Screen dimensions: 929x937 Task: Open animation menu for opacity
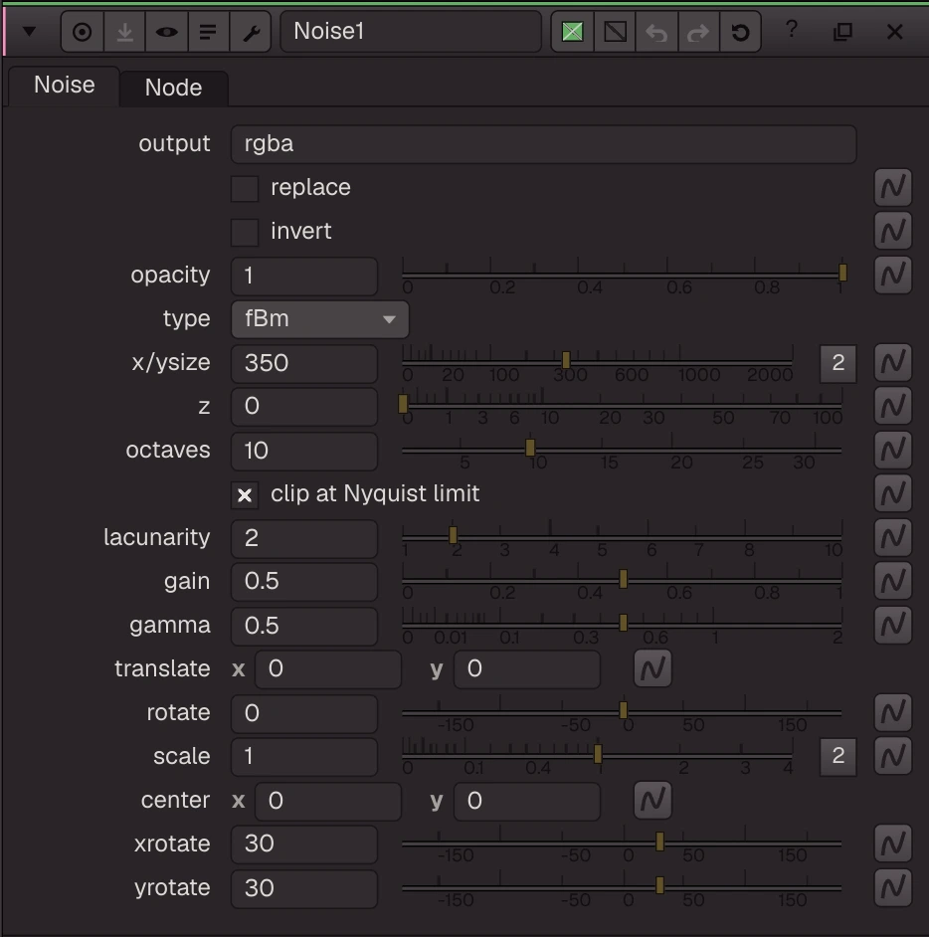point(893,276)
